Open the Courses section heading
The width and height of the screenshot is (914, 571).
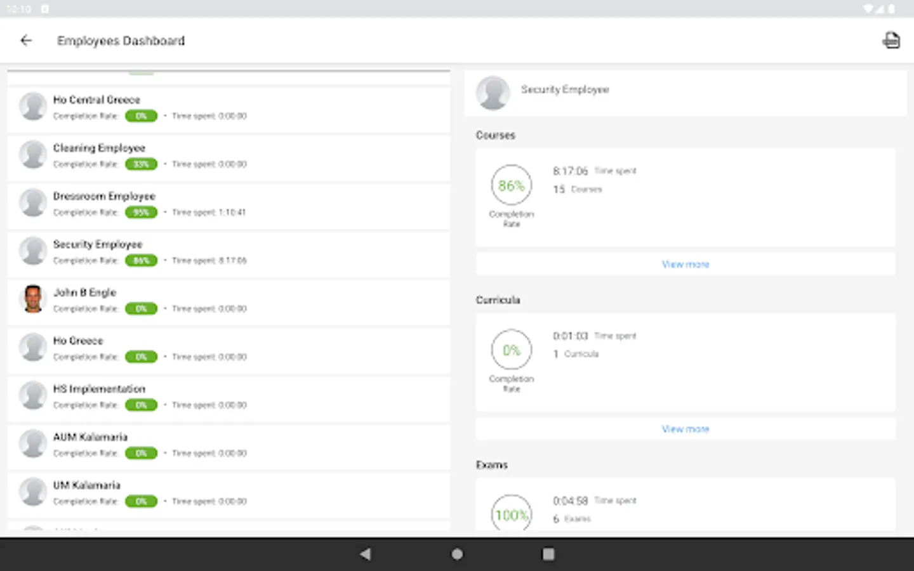tap(496, 135)
